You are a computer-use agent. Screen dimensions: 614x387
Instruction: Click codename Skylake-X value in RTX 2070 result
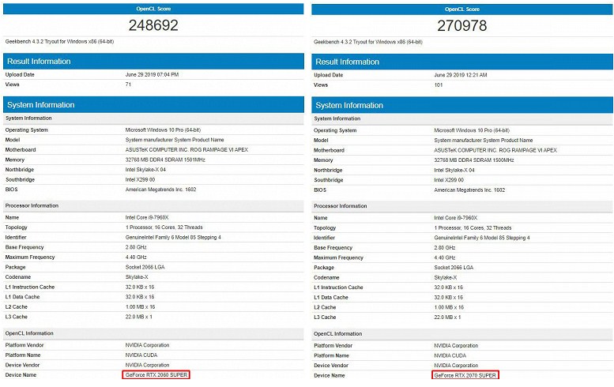point(445,277)
